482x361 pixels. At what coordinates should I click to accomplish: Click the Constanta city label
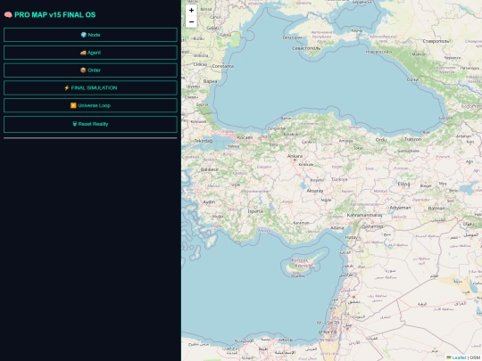coord(223,66)
